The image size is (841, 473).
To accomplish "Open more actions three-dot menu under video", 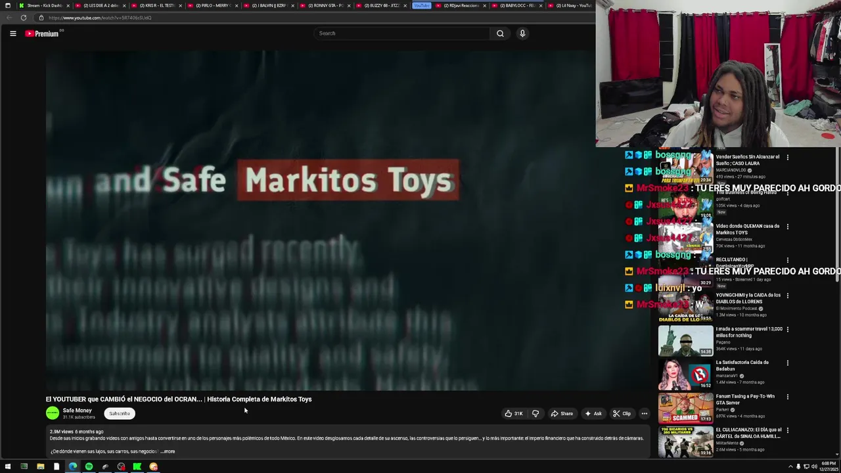I will tap(645, 413).
